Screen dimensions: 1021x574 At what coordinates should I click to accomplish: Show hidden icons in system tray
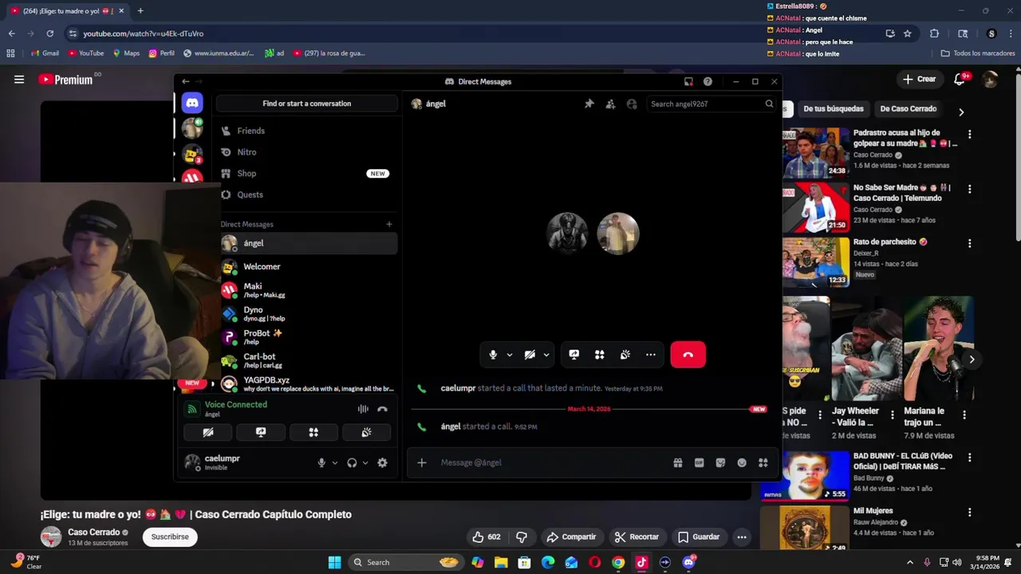pyautogui.click(x=910, y=562)
